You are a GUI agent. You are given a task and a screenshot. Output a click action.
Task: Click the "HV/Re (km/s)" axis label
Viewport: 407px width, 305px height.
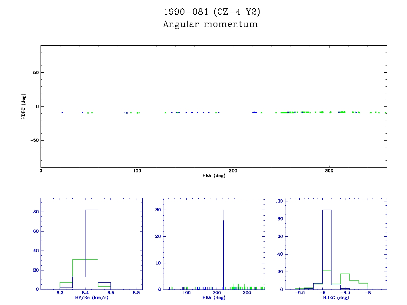92,298
